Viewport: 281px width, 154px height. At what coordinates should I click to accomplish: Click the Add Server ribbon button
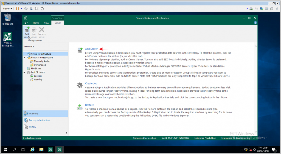[27, 32]
